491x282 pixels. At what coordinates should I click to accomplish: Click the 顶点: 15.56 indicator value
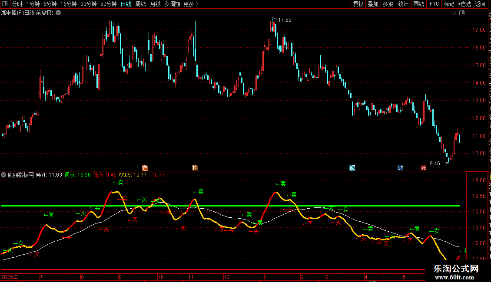(x=78, y=175)
